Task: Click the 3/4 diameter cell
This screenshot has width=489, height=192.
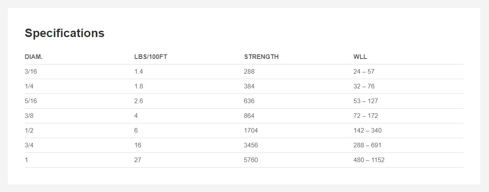Action: (30, 145)
